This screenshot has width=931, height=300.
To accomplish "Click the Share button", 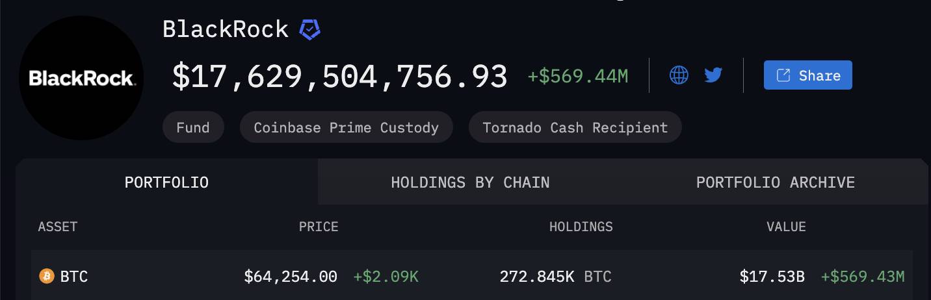I will 807,75.
